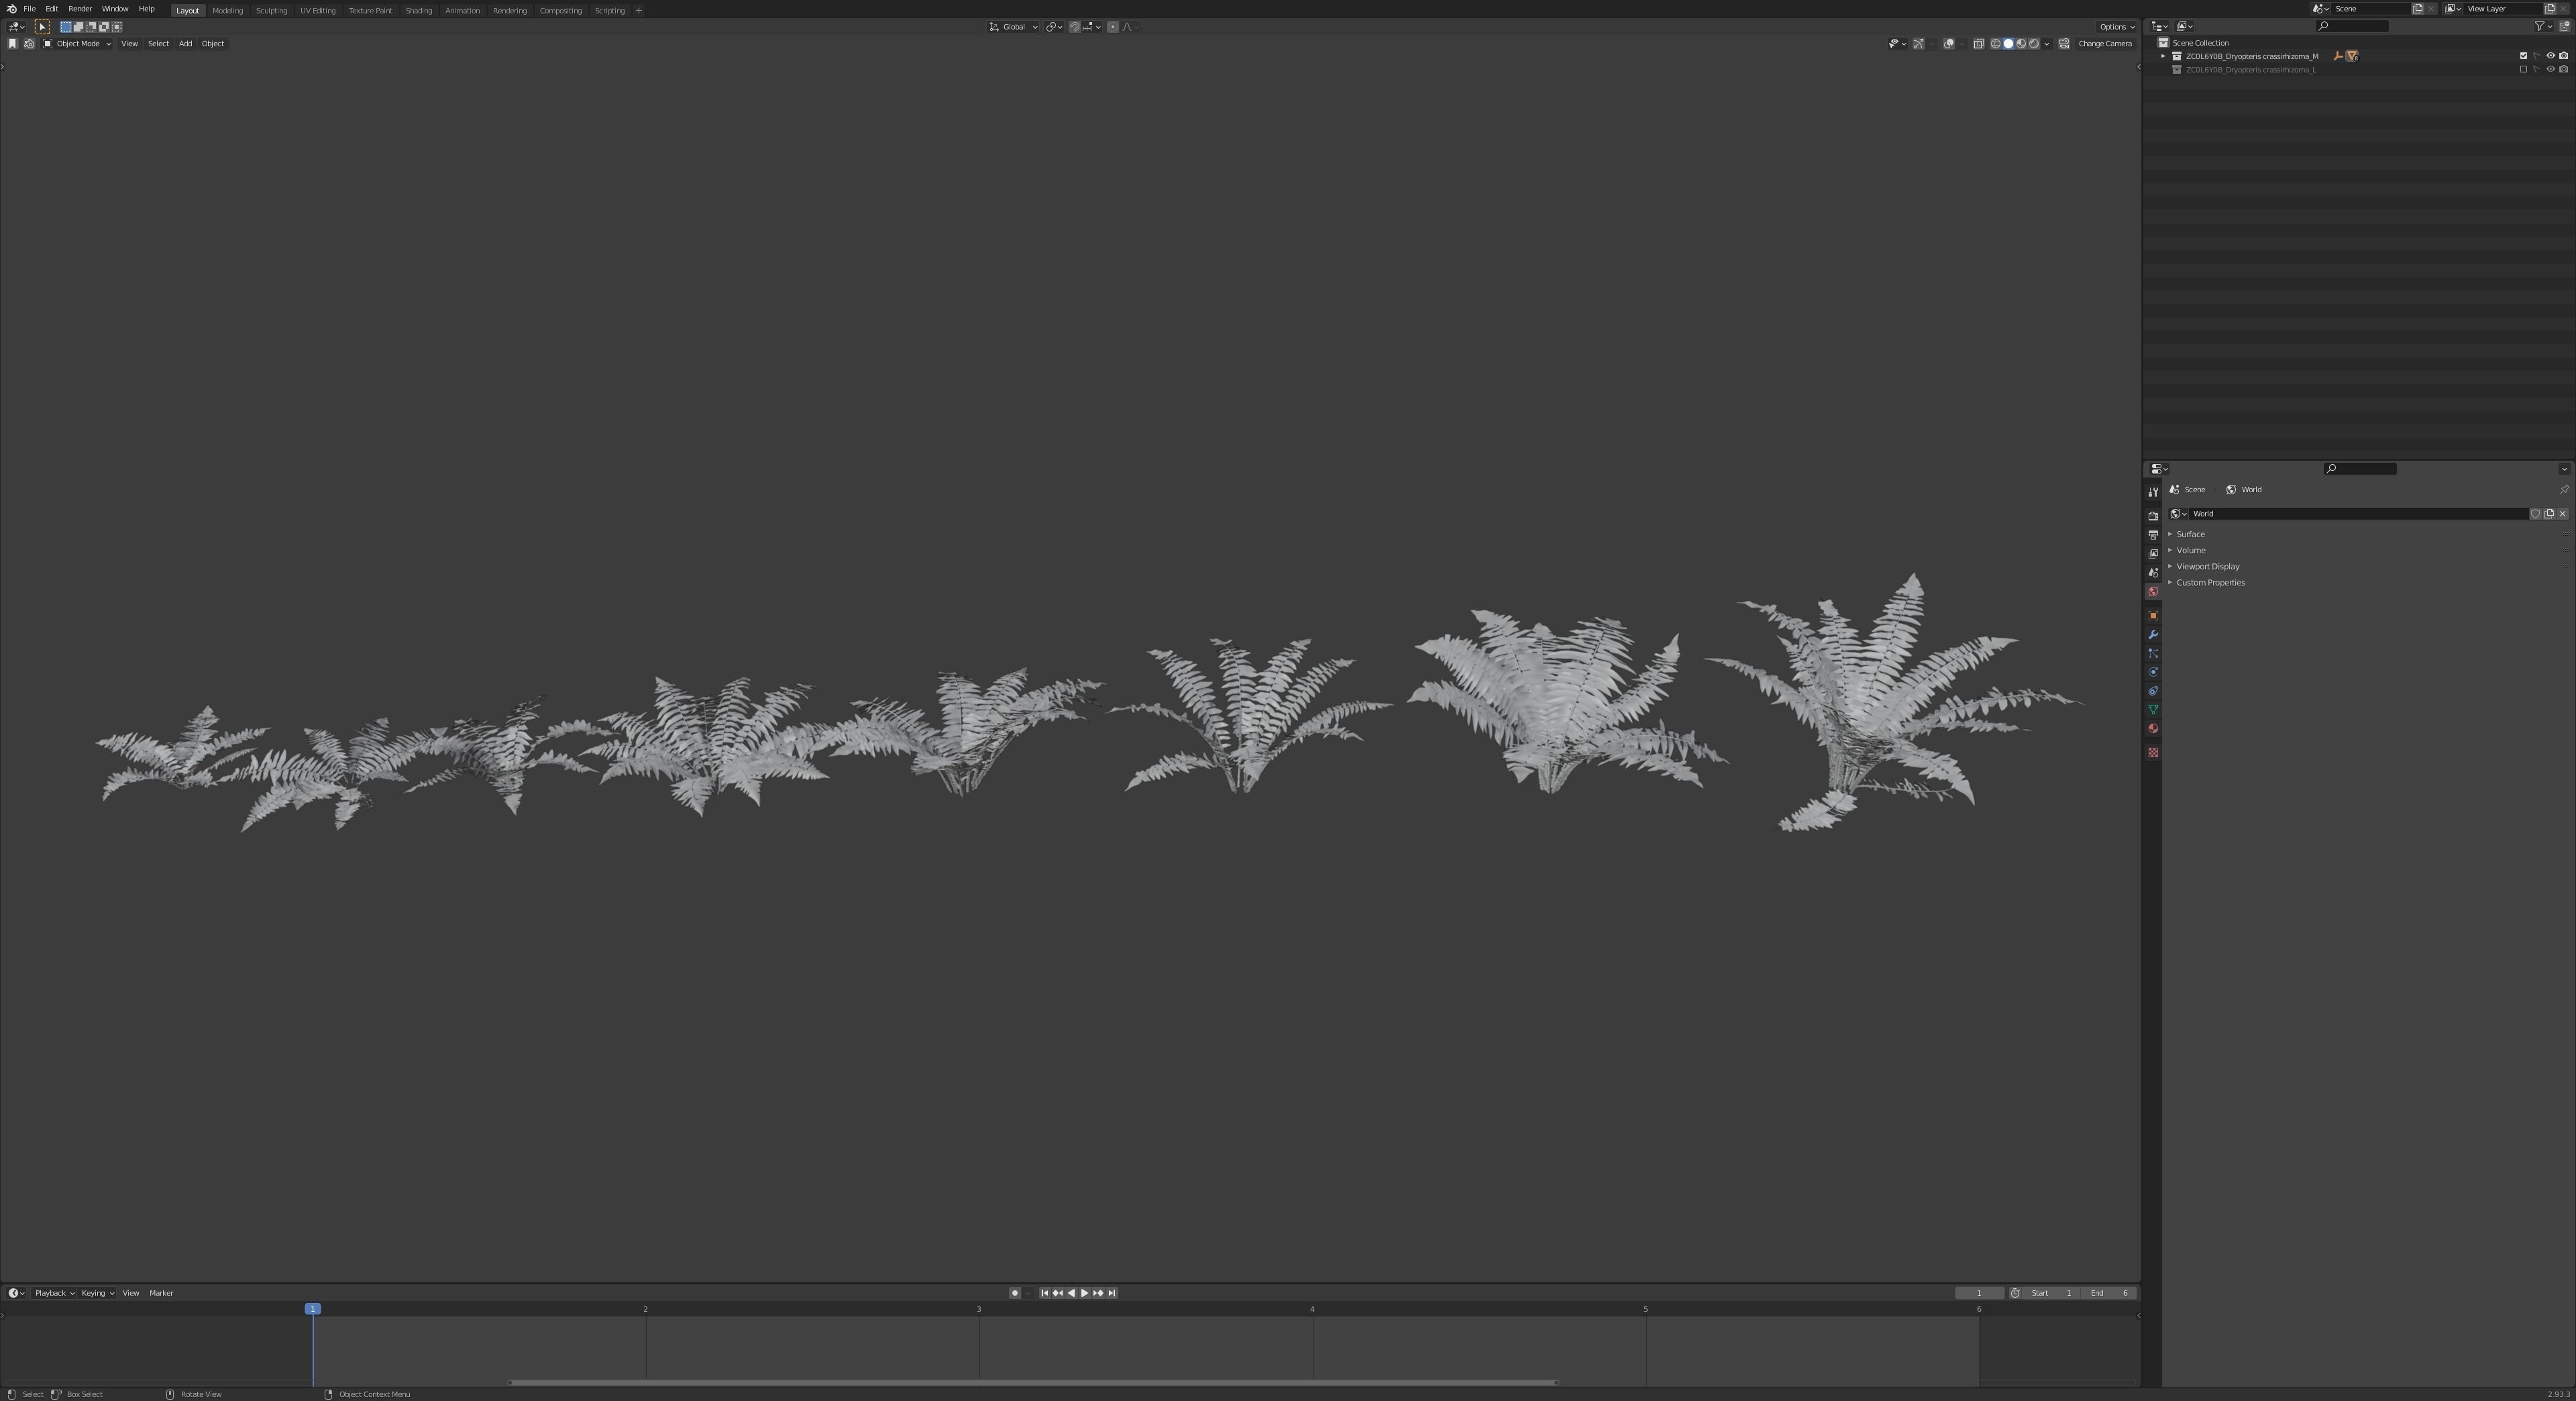Screen dimensions: 2576x1401
Task: Open the Physics properties tab
Action: point(2153,672)
